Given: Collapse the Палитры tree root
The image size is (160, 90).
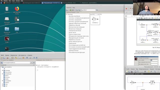Looking at the screenshot, I should click(66, 14).
